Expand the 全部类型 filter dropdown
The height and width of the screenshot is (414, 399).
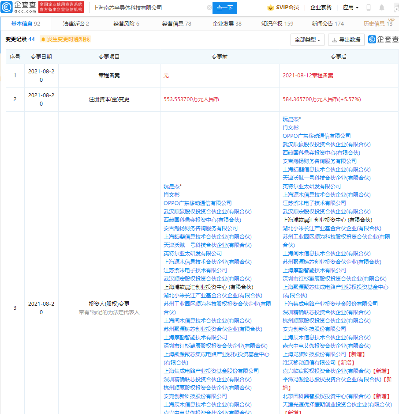pyautogui.click(x=308, y=40)
